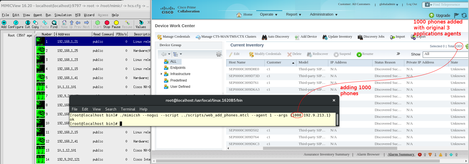This screenshot has height=164, width=469.
Task: Open the Alarm Summary link
Action: tap(401, 154)
